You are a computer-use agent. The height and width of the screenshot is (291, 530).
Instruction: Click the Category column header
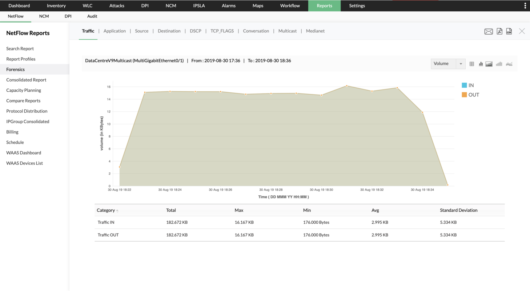106,210
